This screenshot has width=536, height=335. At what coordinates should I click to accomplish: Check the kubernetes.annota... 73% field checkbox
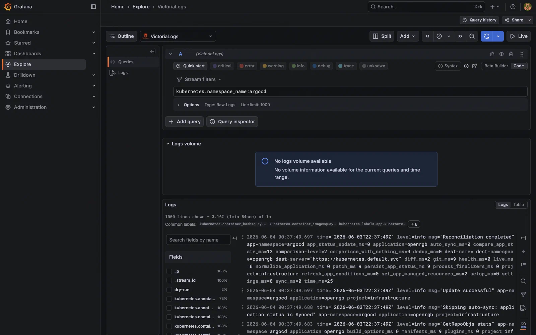point(169,299)
